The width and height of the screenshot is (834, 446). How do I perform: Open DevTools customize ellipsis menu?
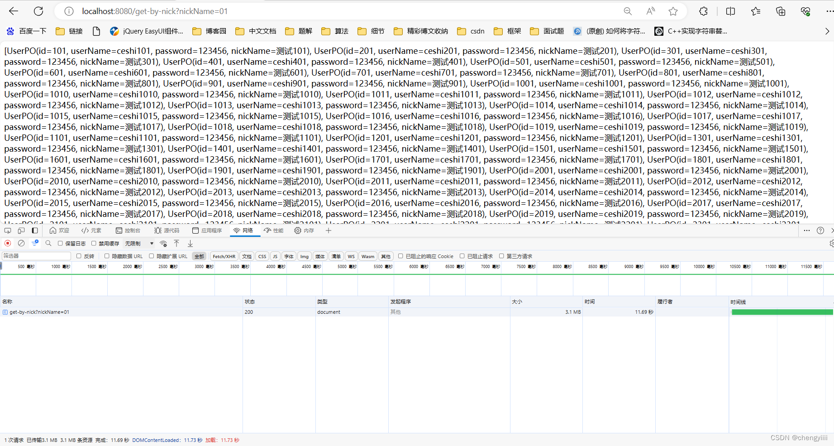[x=807, y=230]
